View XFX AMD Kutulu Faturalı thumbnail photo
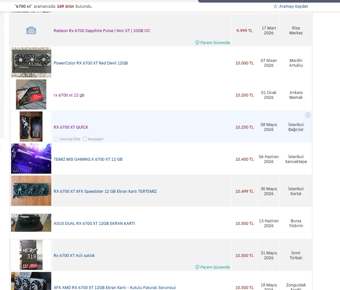Screen dimensions: 340x290 click(x=31, y=281)
